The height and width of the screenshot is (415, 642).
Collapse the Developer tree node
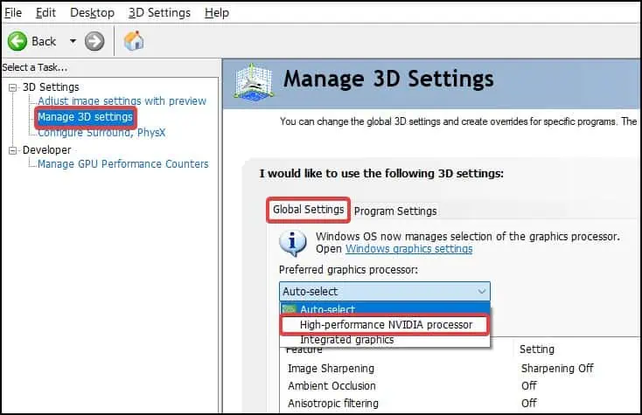tap(13, 150)
